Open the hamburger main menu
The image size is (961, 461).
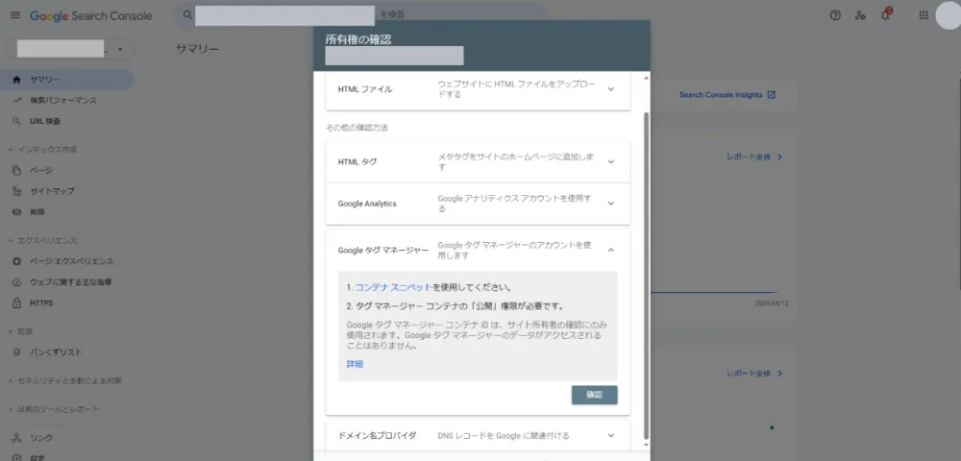(15, 15)
